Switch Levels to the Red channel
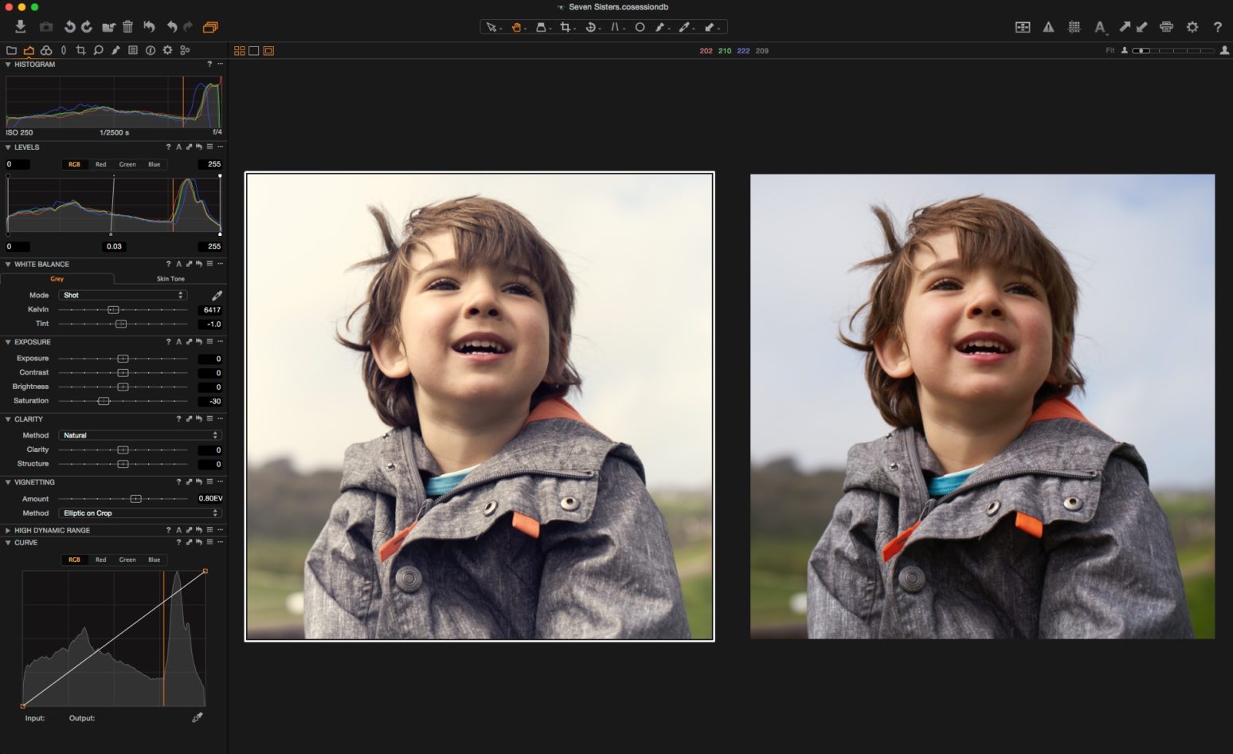 [100, 164]
